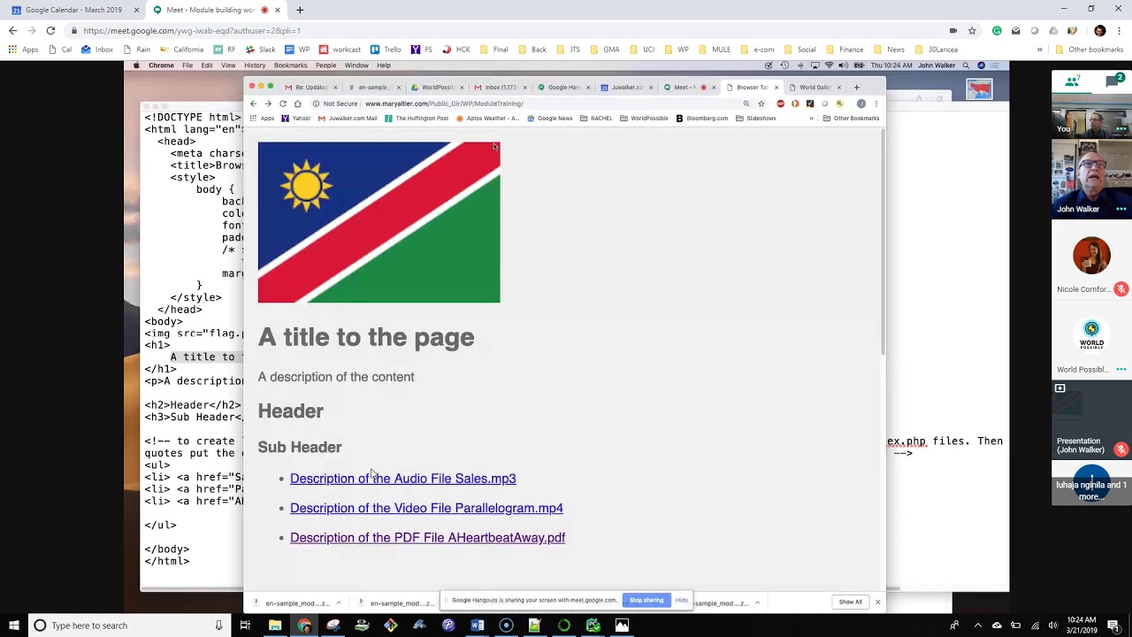Open the Slack bookmark
The image size is (1132, 637).
tap(260, 50)
